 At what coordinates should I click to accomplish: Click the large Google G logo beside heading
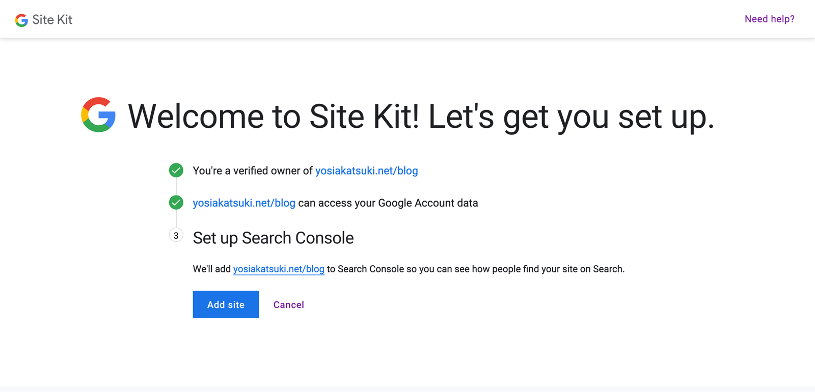tap(98, 115)
